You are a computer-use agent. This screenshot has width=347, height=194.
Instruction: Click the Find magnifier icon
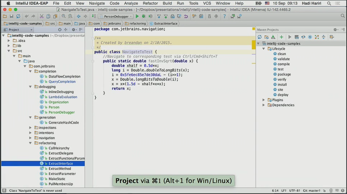(64, 17)
